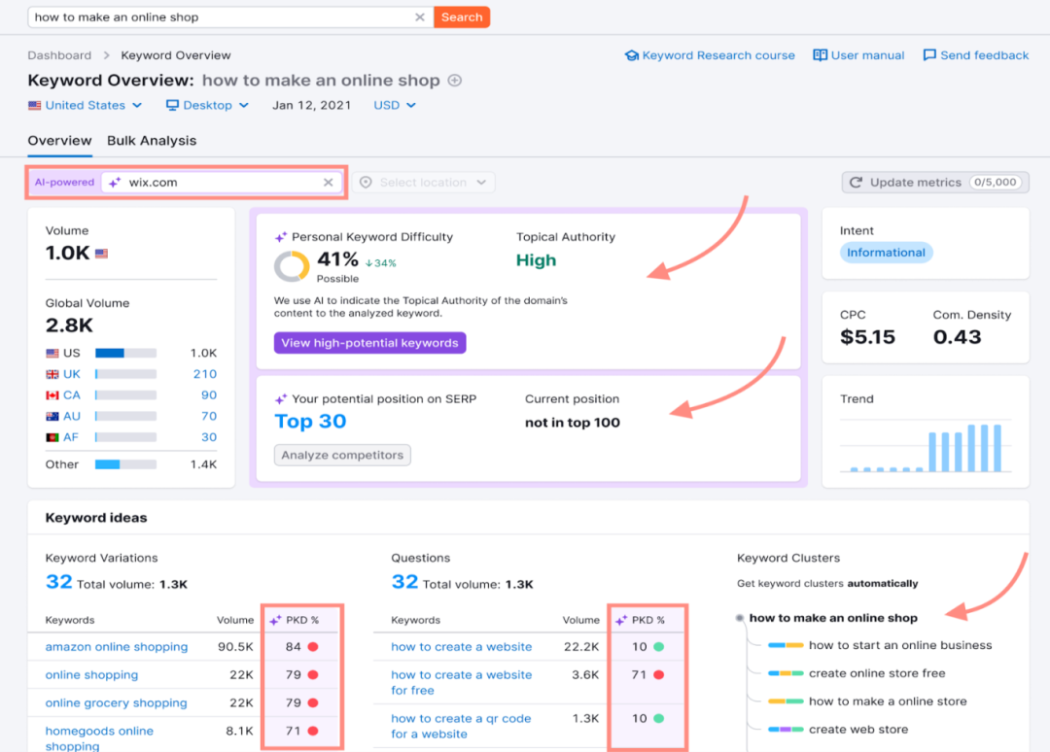Clear the search box with the X icon

coord(420,17)
